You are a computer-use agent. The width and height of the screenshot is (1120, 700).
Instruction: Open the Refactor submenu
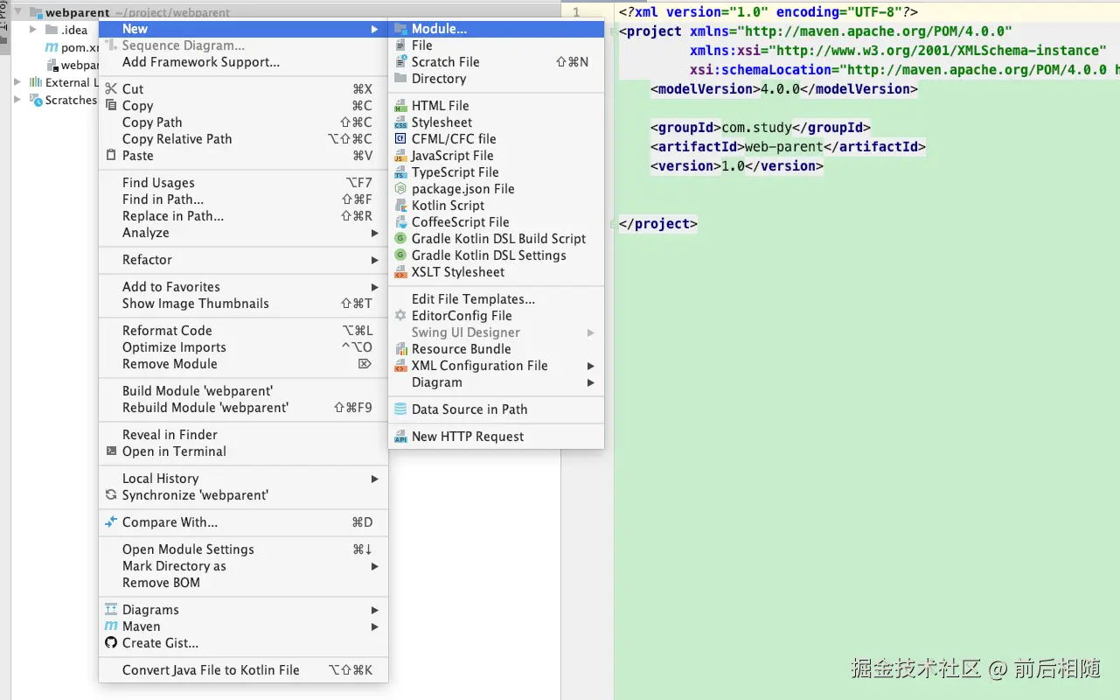[243, 260]
